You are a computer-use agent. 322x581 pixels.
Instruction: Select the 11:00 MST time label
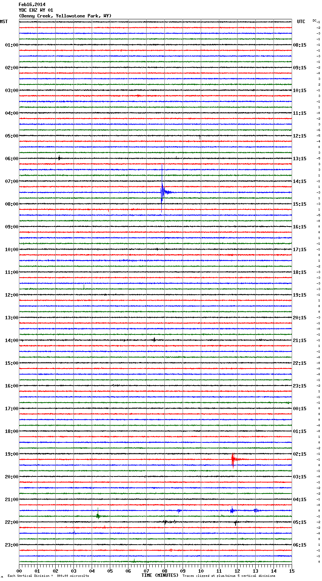(x=12, y=272)
